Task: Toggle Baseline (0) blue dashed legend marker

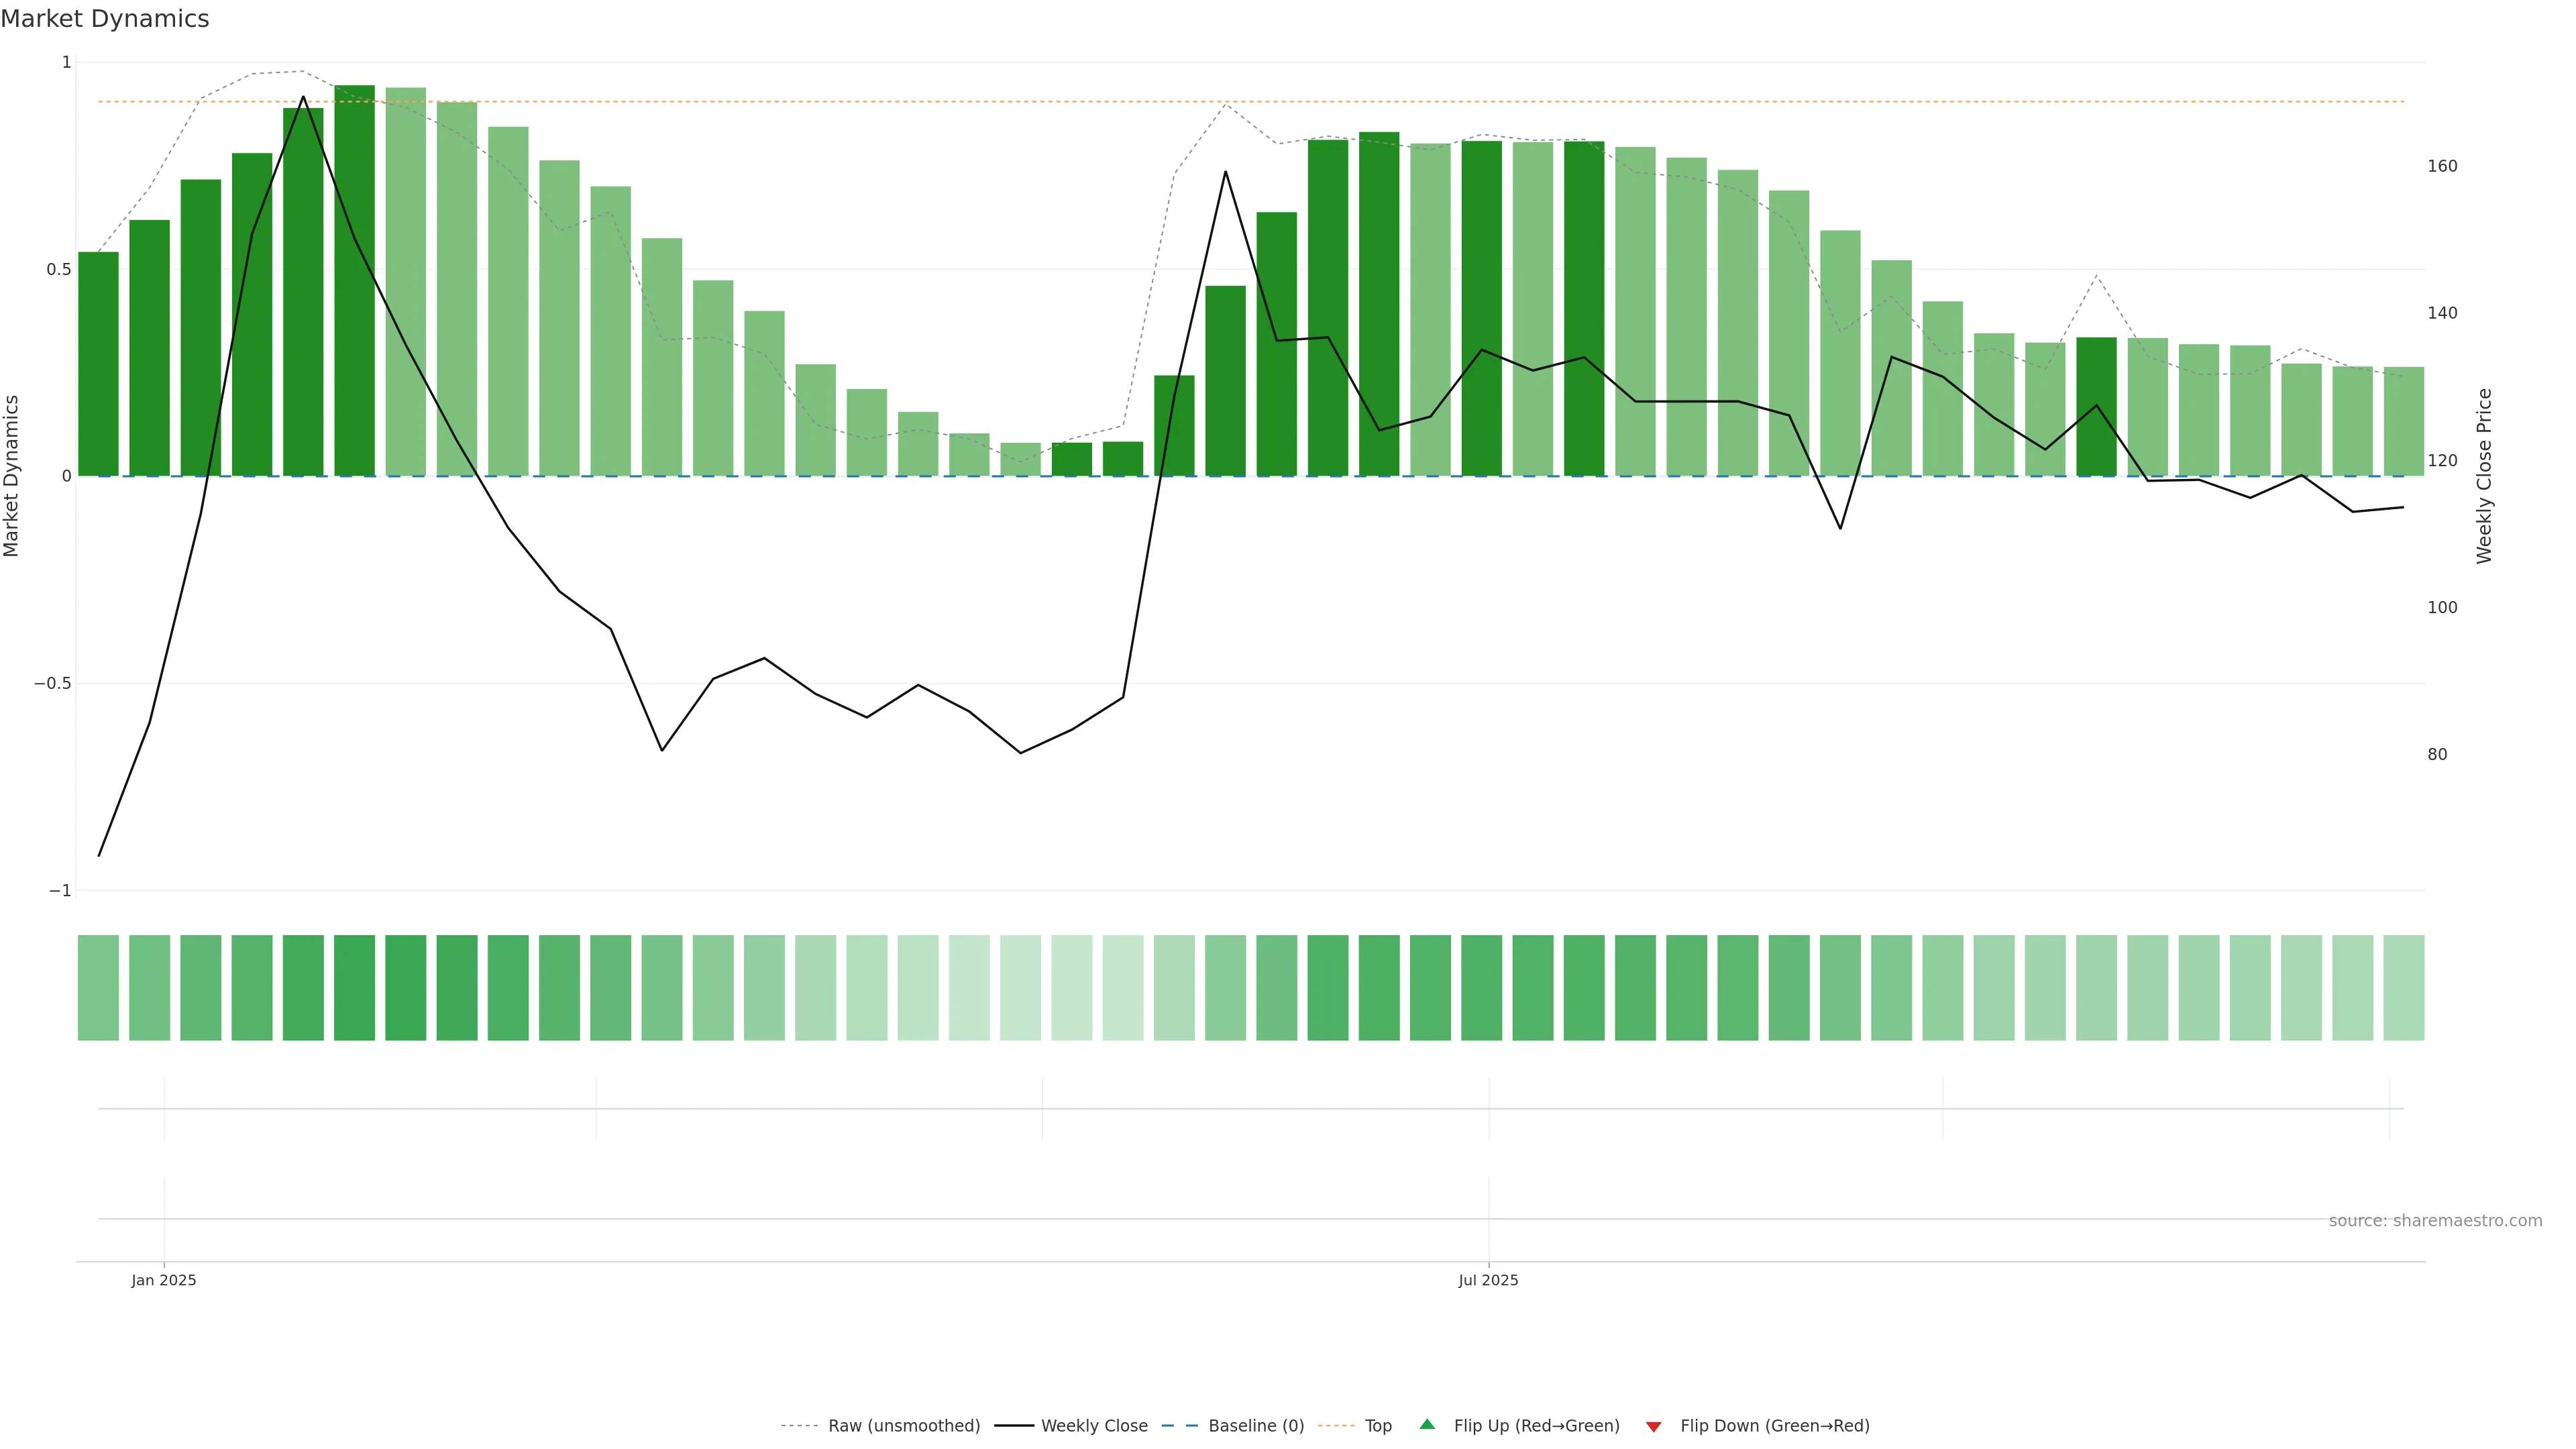Action: [1180, 1426]
